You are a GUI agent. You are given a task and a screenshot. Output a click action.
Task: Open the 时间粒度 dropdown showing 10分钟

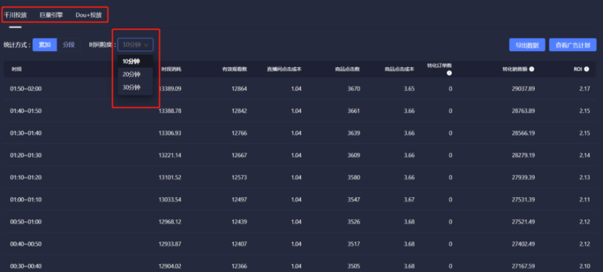(136, 45)
